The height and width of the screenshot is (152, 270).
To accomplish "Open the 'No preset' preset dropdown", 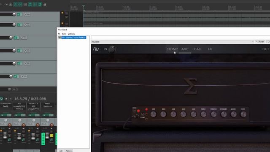I will [173, 42].
